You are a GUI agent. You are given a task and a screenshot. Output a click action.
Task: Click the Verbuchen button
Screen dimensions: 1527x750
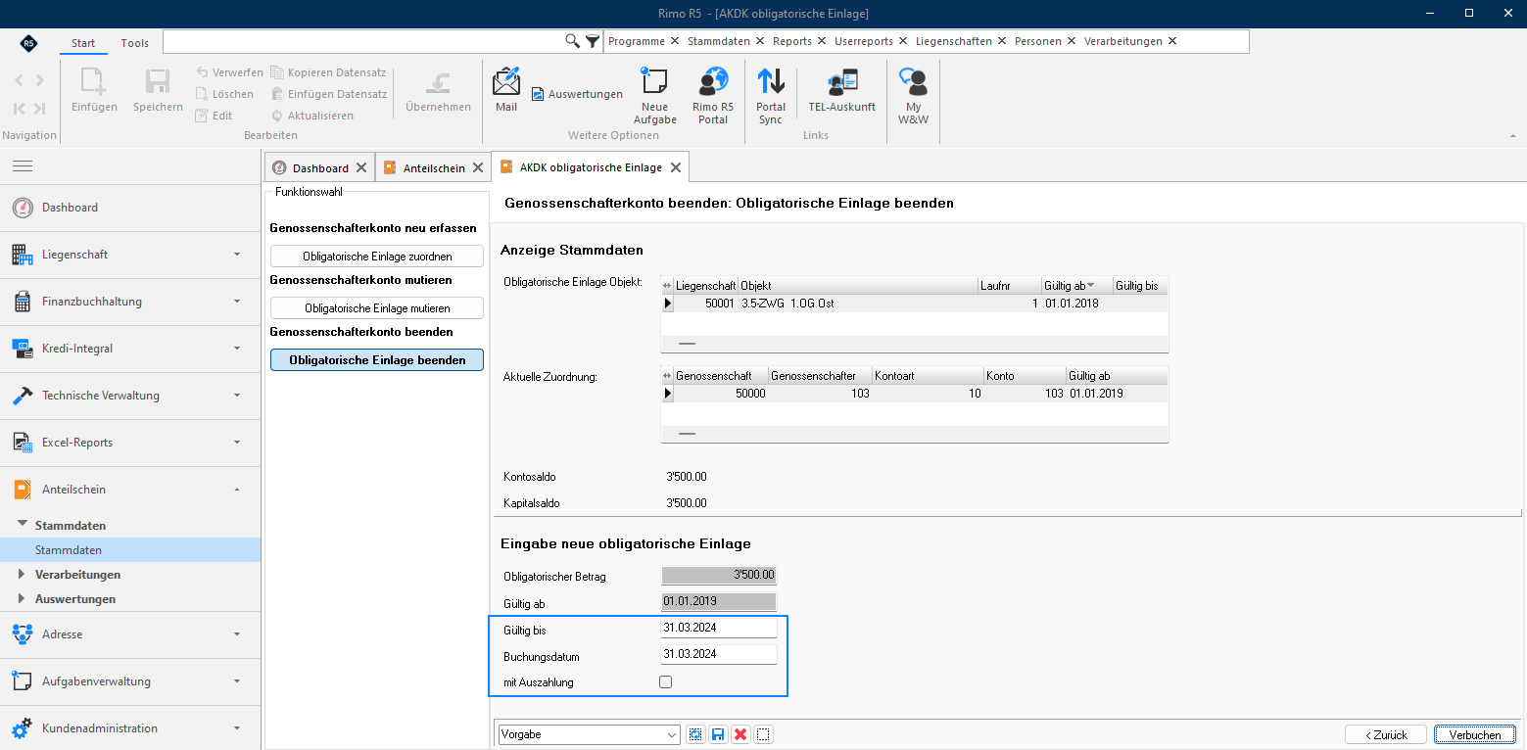pos(1475,734)
